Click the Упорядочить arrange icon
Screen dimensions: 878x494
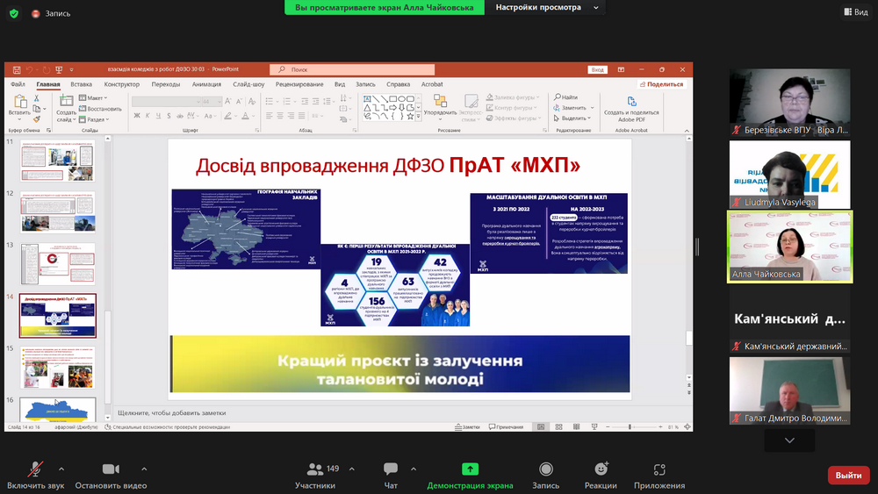[x=440, y=101]
